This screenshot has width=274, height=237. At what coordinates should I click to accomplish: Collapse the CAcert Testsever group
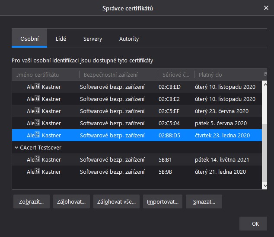[16, 147]
